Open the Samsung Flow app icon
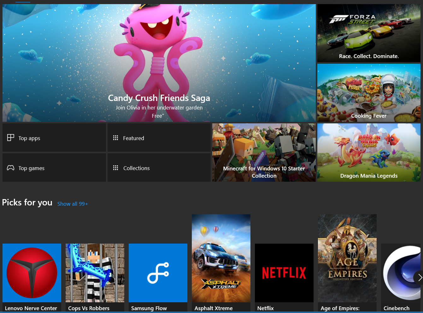This screenshot has height=313, width=423. [x=158, y=273]
